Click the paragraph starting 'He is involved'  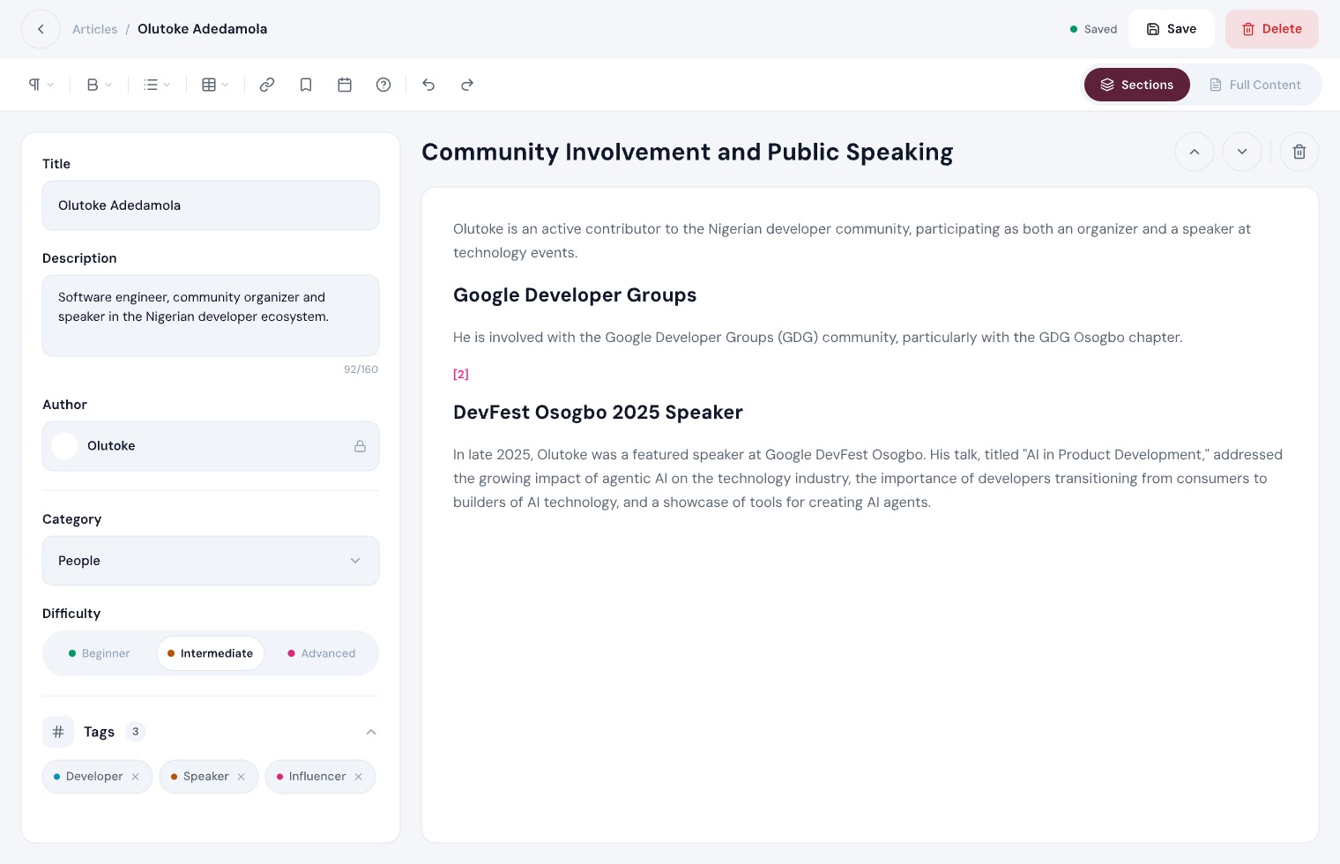pyautogui.click(x=818, y=337)
